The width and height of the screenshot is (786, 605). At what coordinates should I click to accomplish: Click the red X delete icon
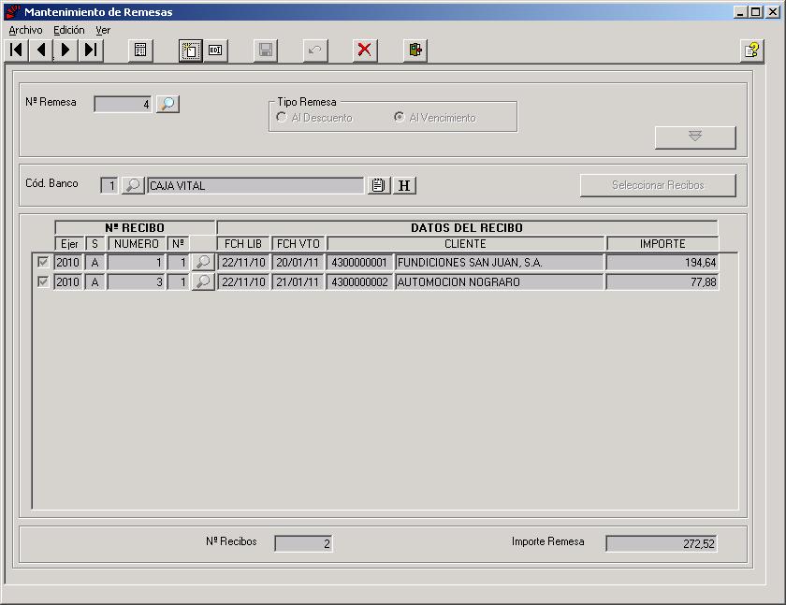[x=365, y=50]
